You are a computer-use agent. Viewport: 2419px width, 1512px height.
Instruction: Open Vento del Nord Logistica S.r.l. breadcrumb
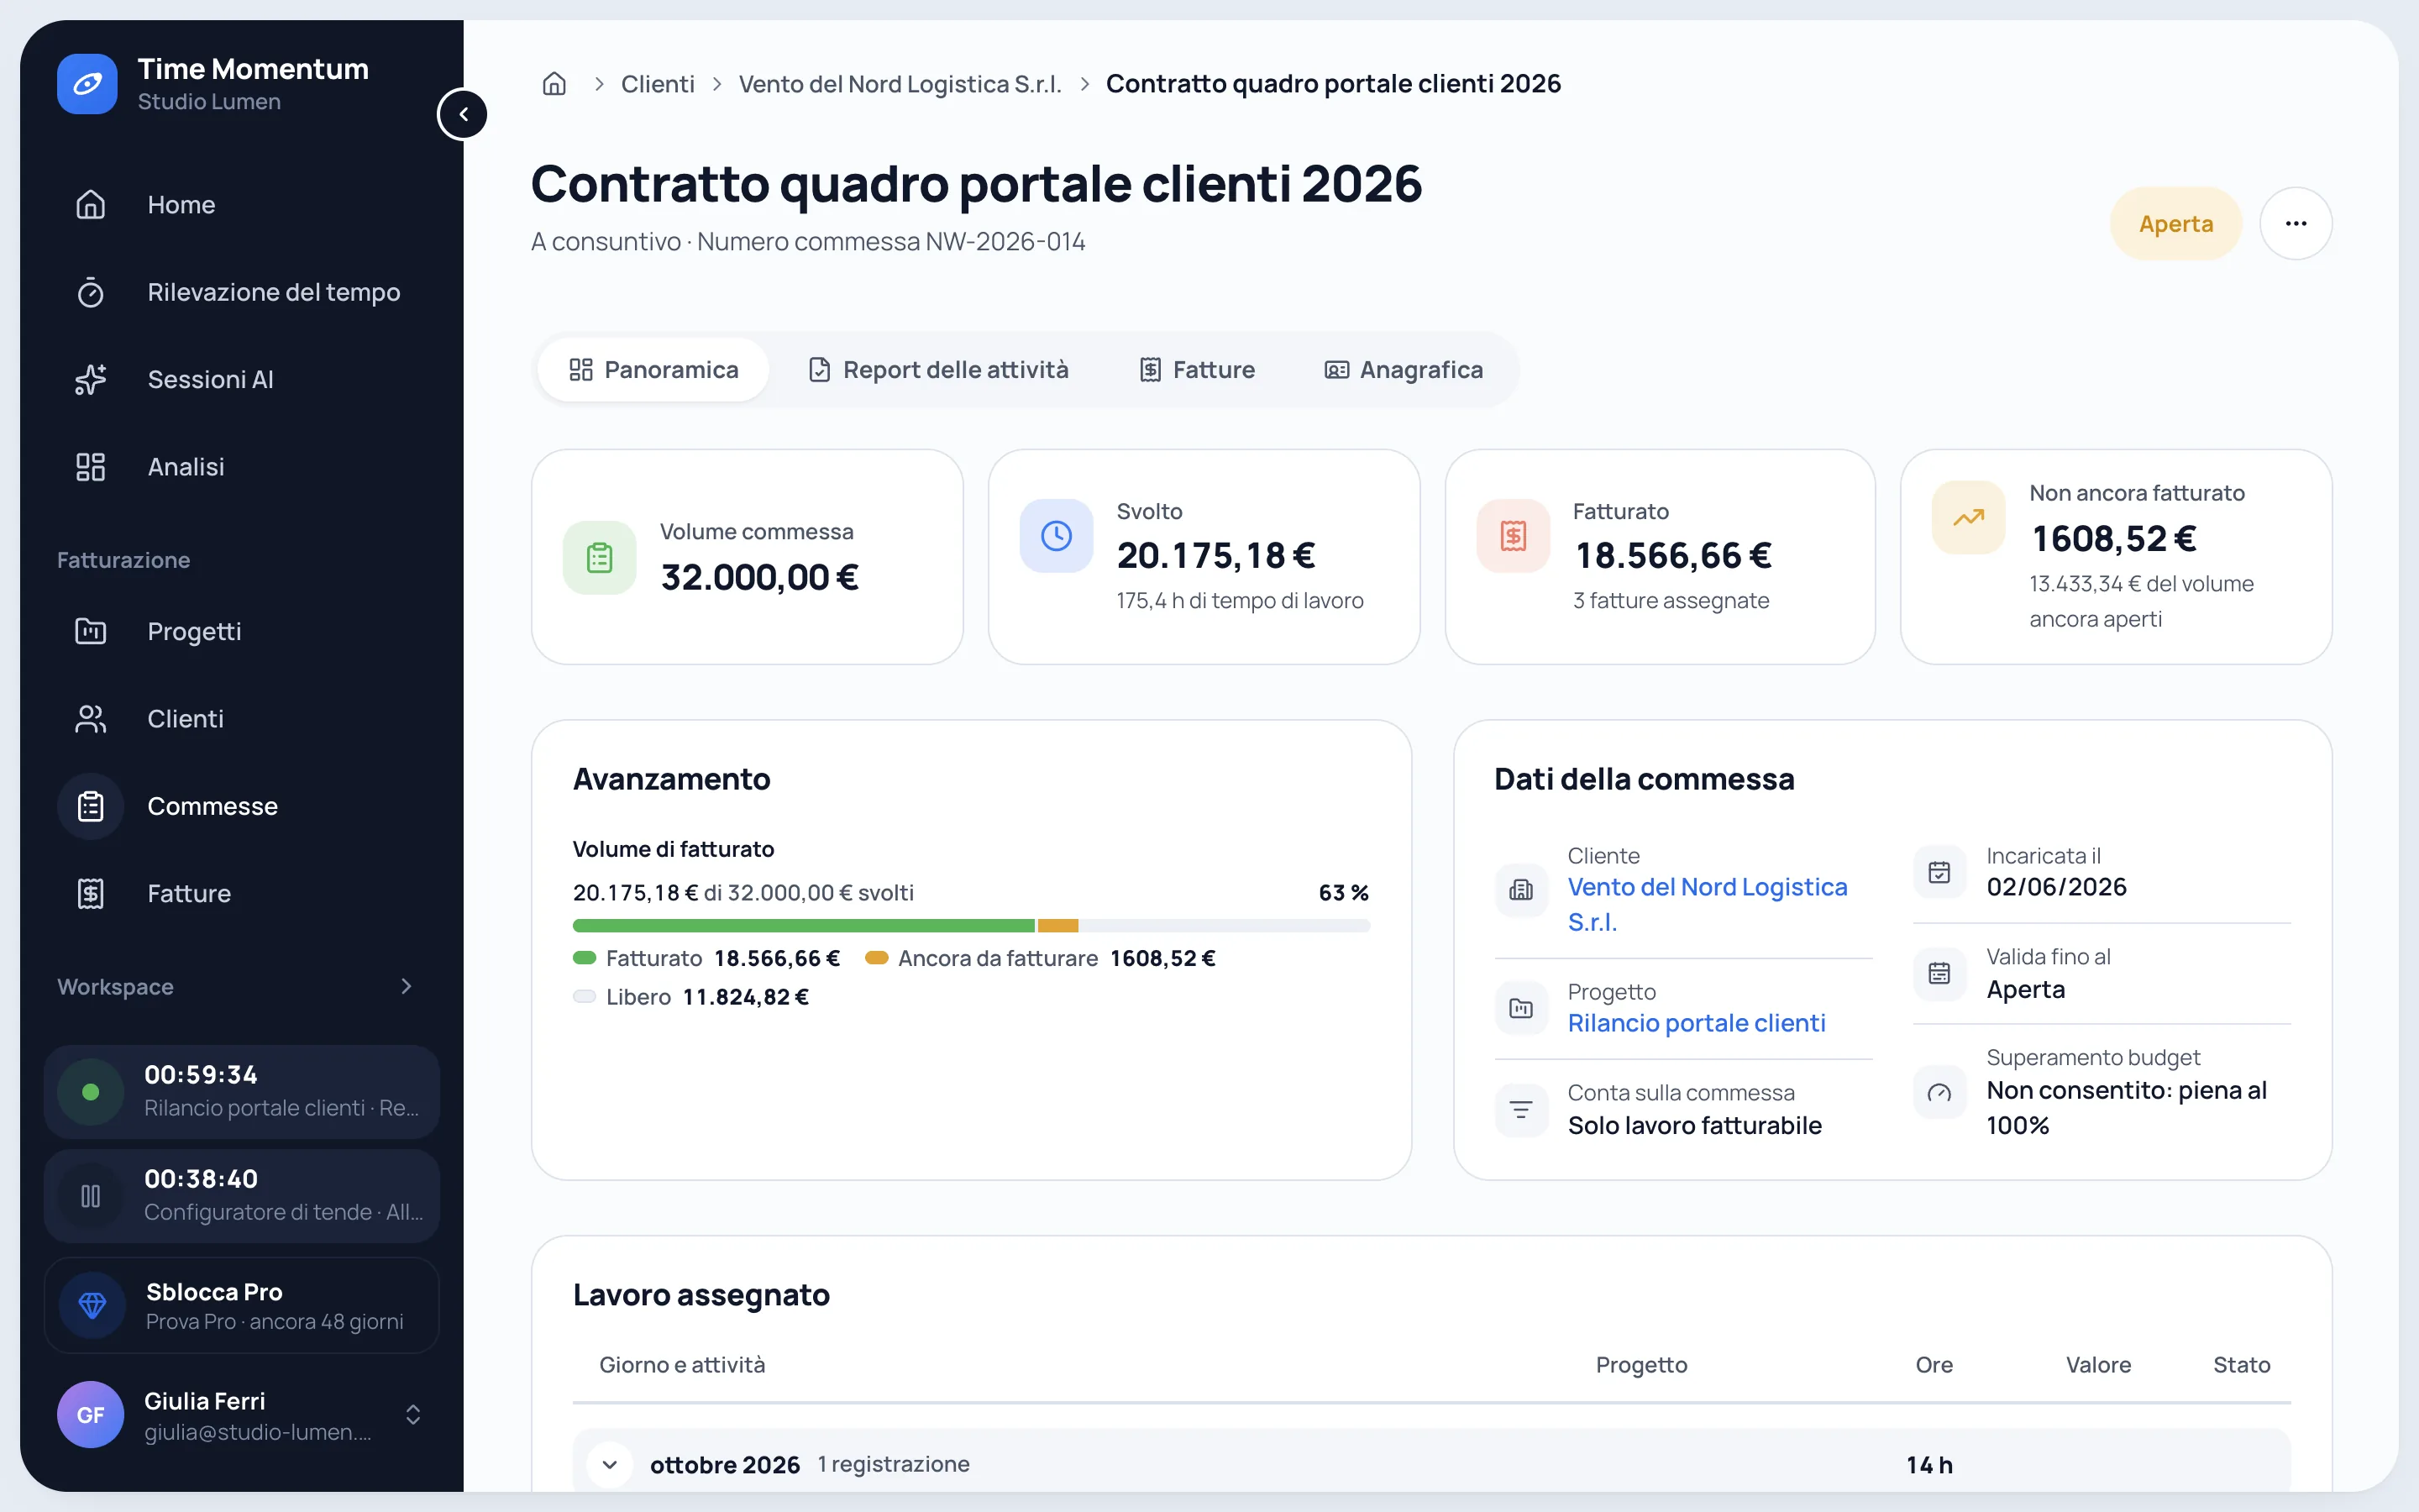pyautogui.click(x=900, y=84)
